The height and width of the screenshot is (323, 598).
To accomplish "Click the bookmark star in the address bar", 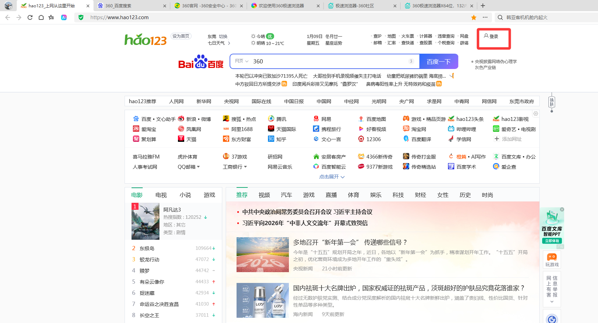I will pyautogui.click(x=473, y=17).
